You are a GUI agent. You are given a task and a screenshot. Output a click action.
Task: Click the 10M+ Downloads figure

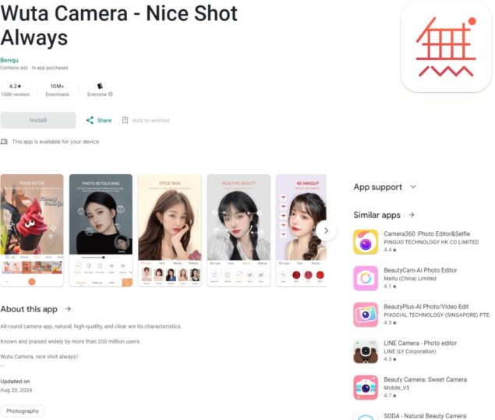[x=57, y=86]
